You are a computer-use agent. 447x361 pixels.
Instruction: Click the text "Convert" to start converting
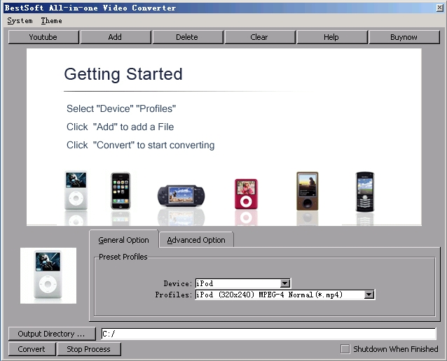(x=153, y=146)
